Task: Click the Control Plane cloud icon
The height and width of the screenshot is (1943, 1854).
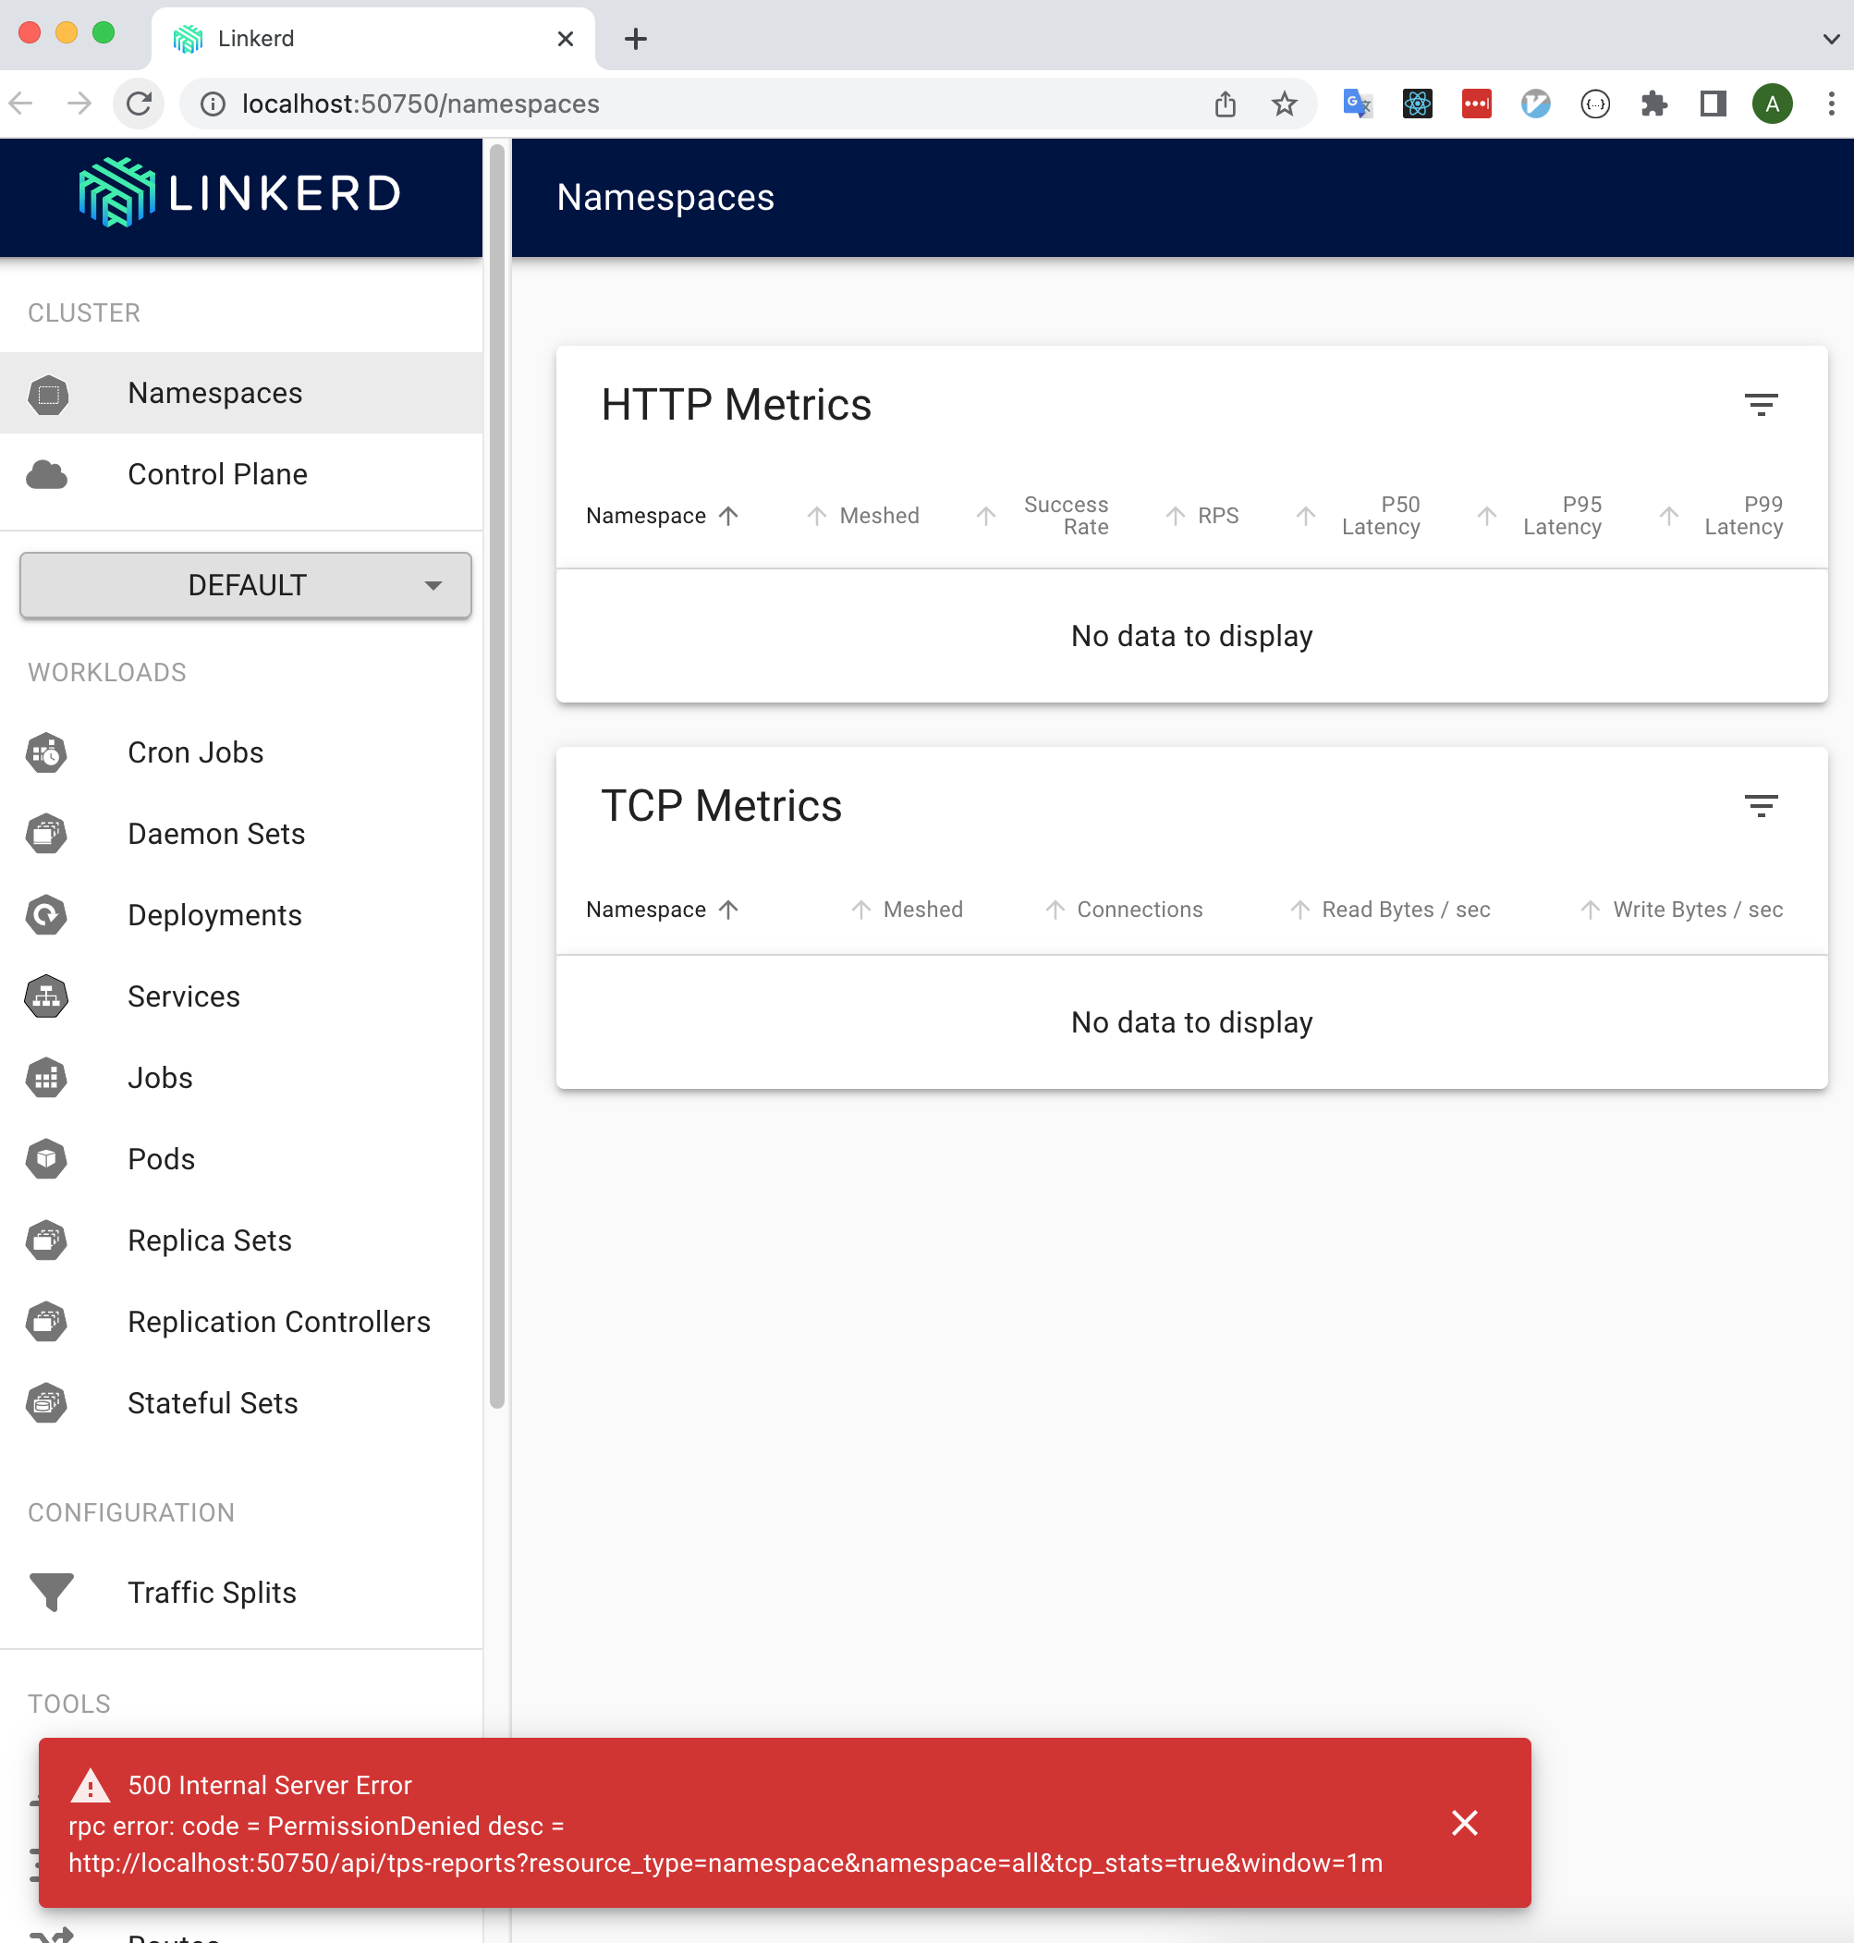Action: coord(46,474)
